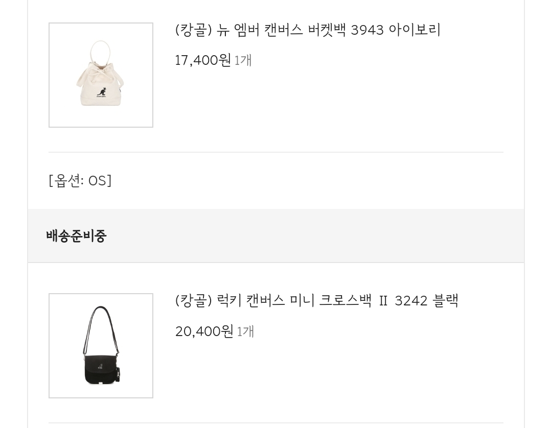
Task: Click the 럭키 캔버스 미니 크로스백 title
Action: click(316, 301)
